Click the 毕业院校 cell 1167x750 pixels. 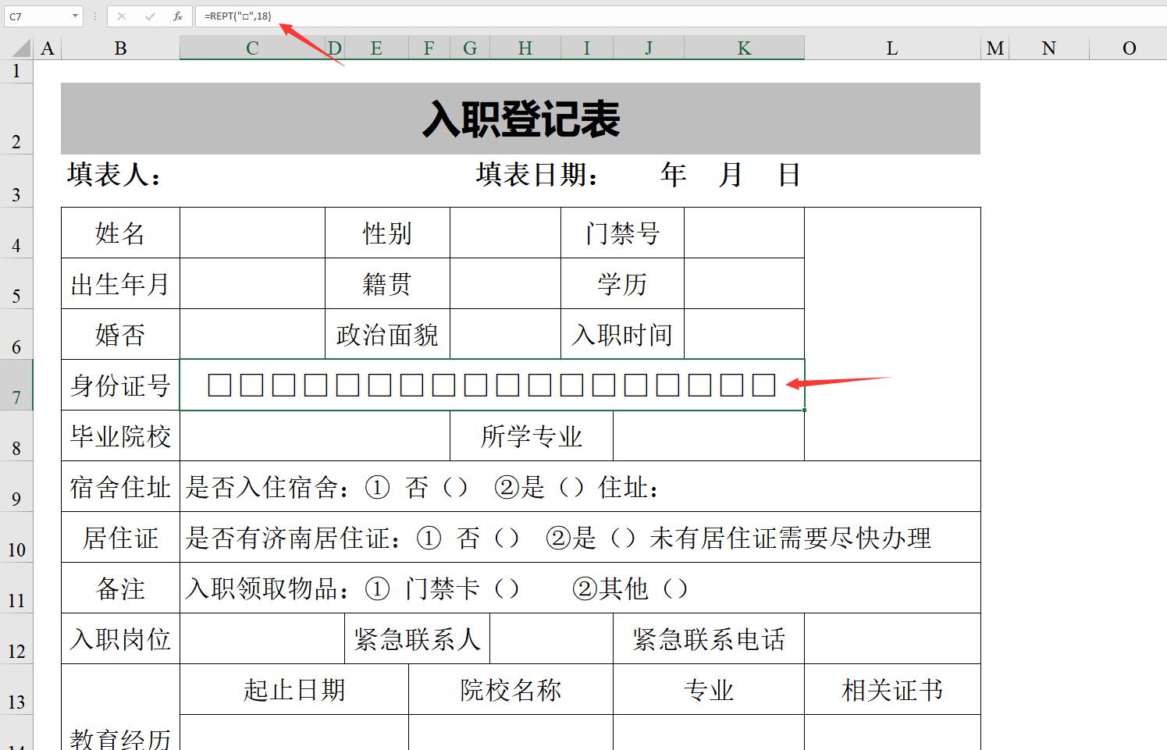tap(120, 436)
